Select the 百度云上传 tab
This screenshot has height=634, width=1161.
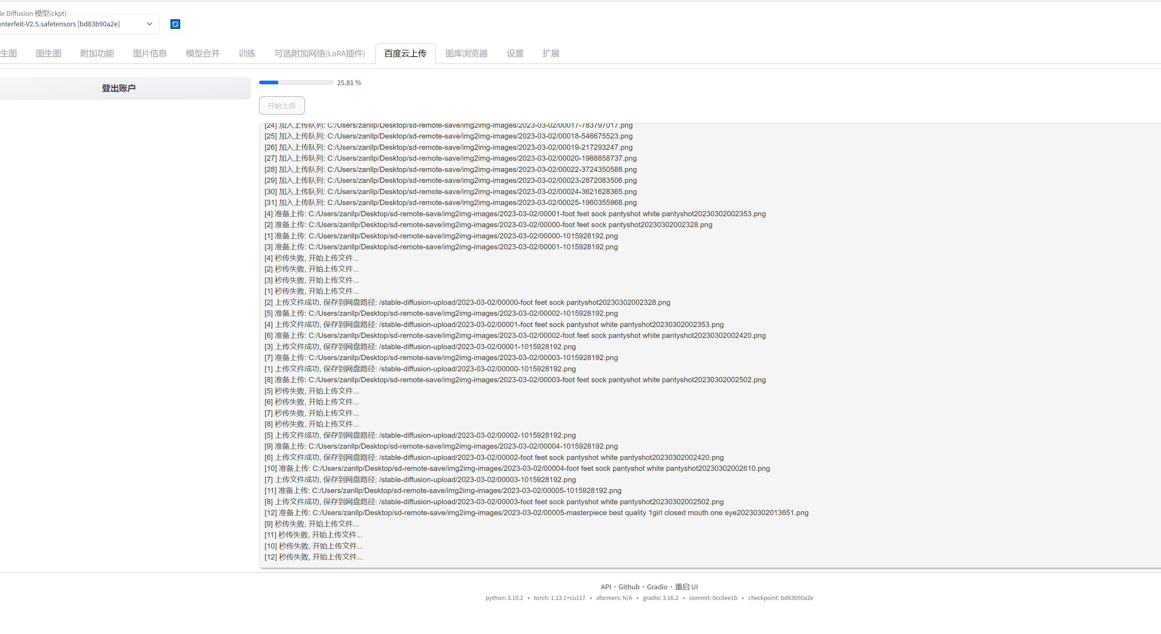click(405, 53)
